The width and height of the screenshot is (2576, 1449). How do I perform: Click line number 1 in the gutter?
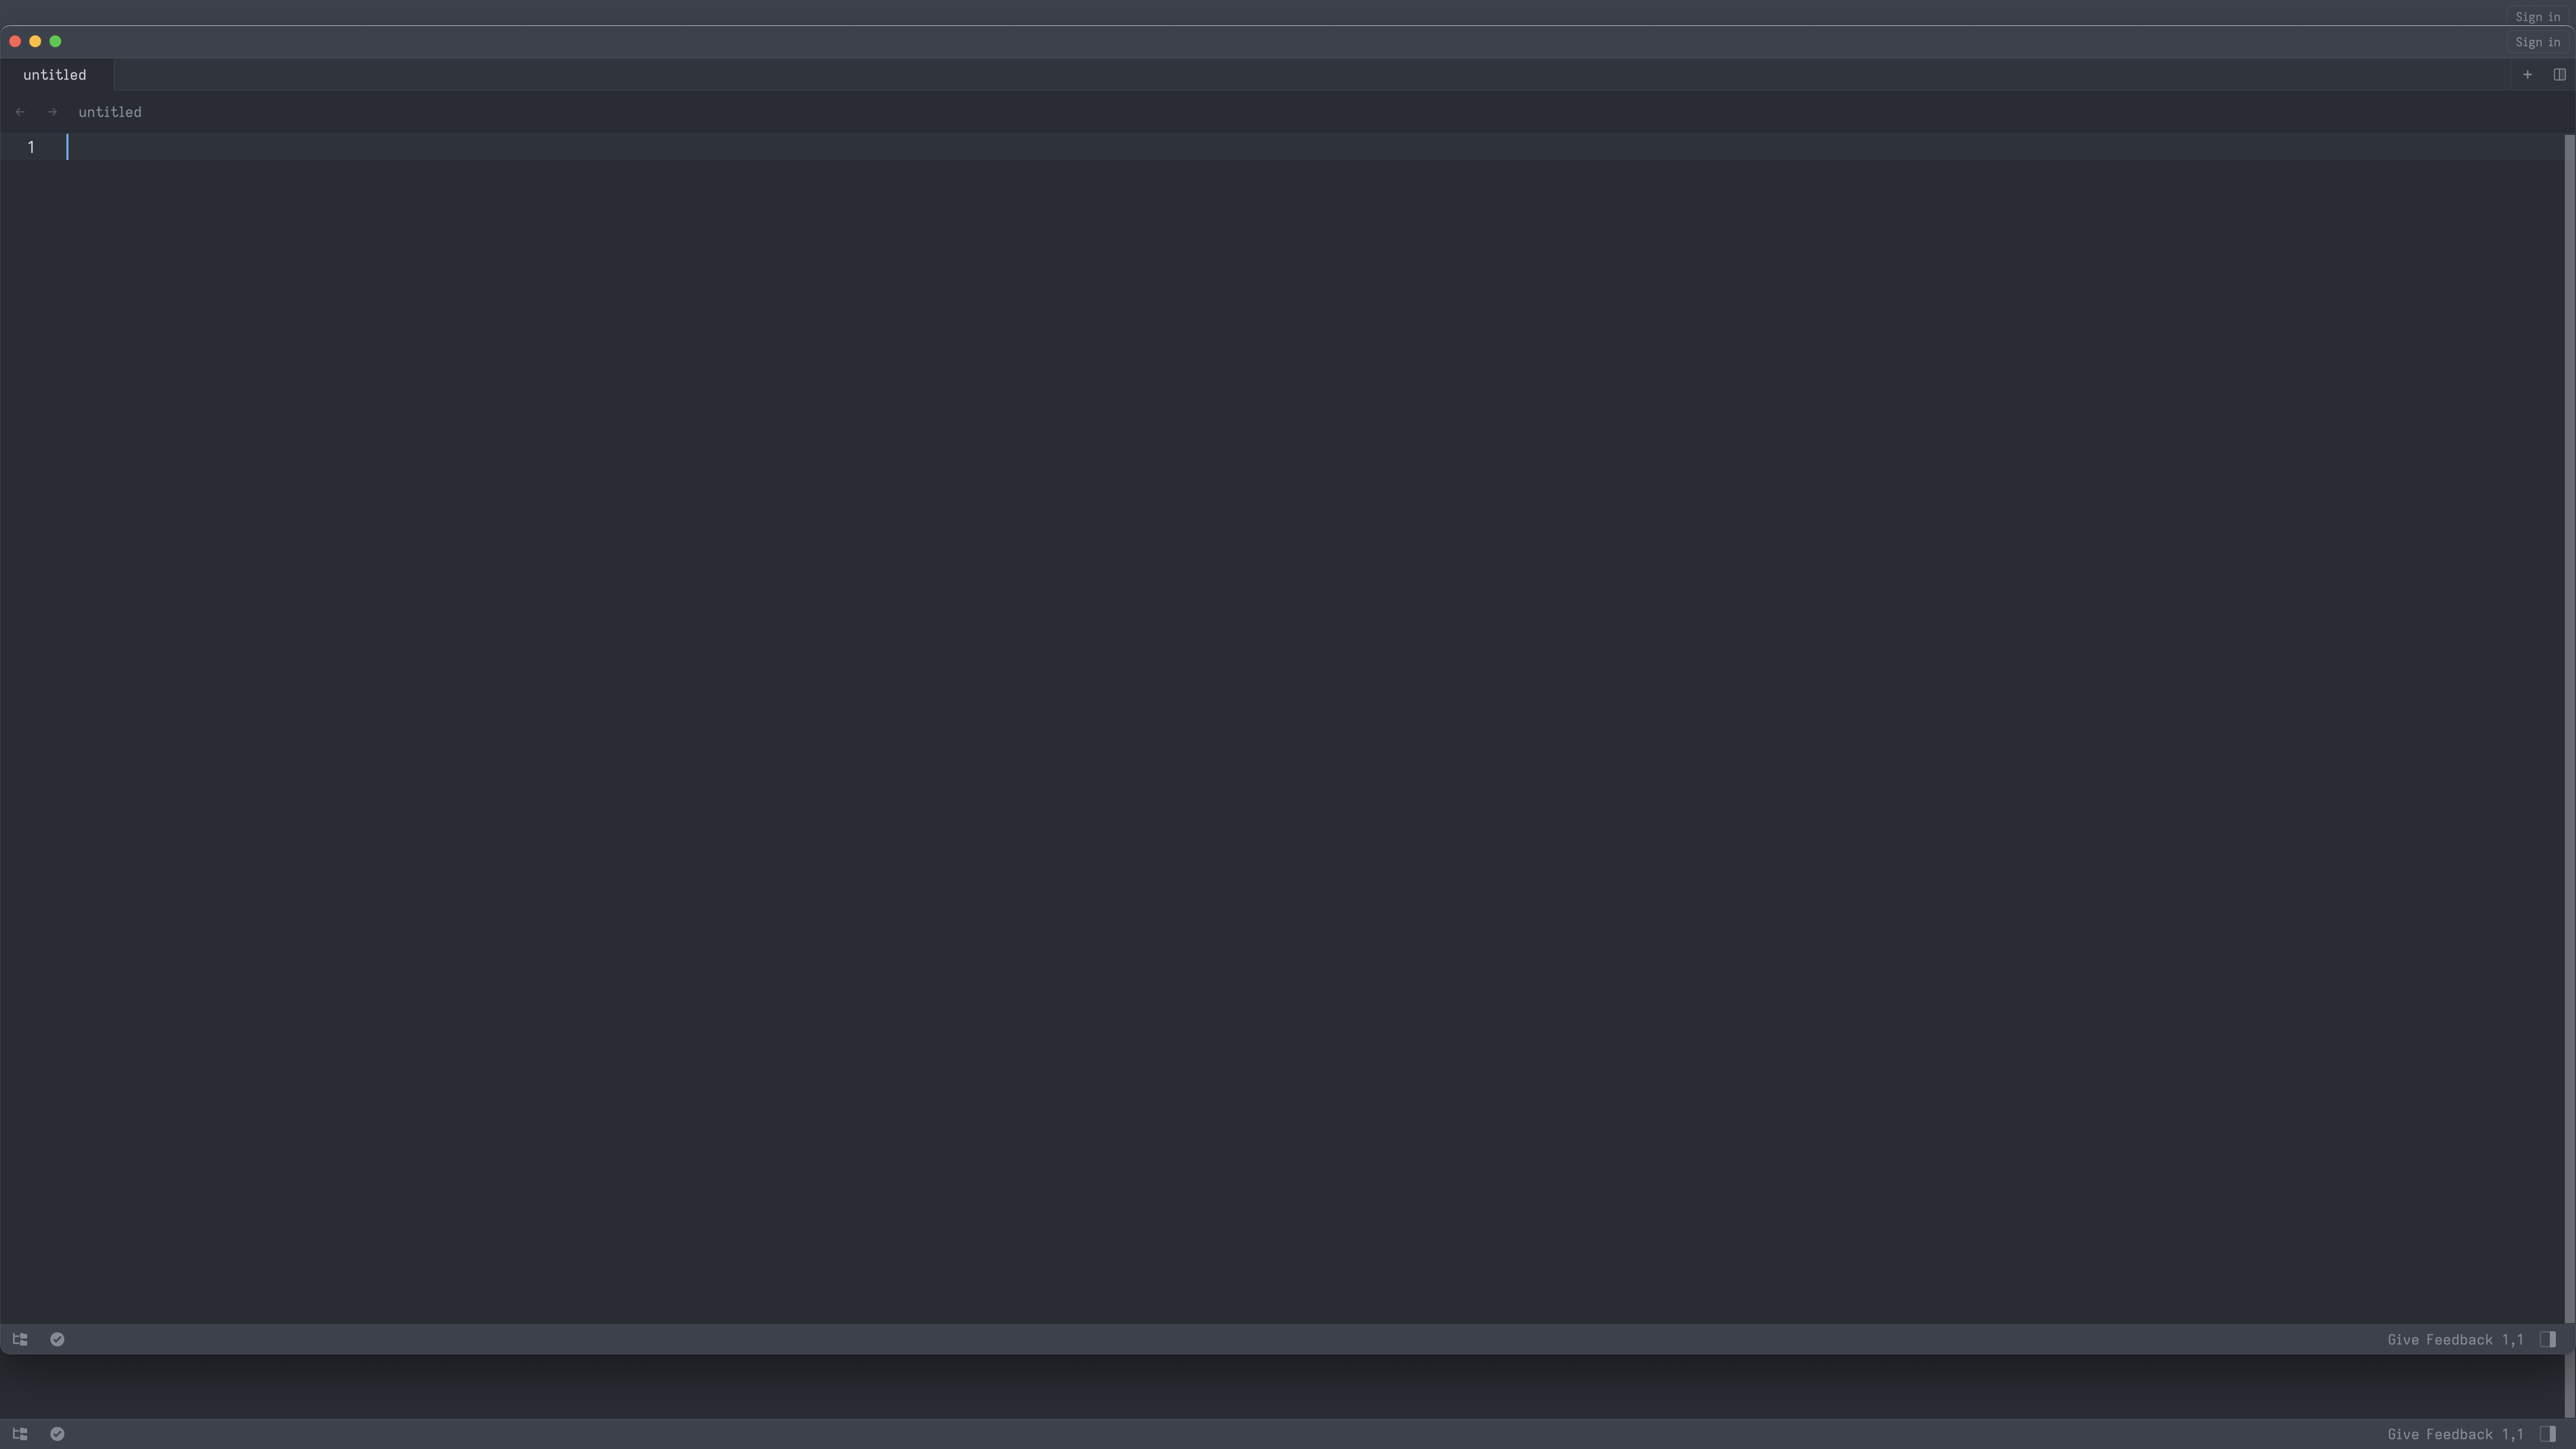pos(31,148)
